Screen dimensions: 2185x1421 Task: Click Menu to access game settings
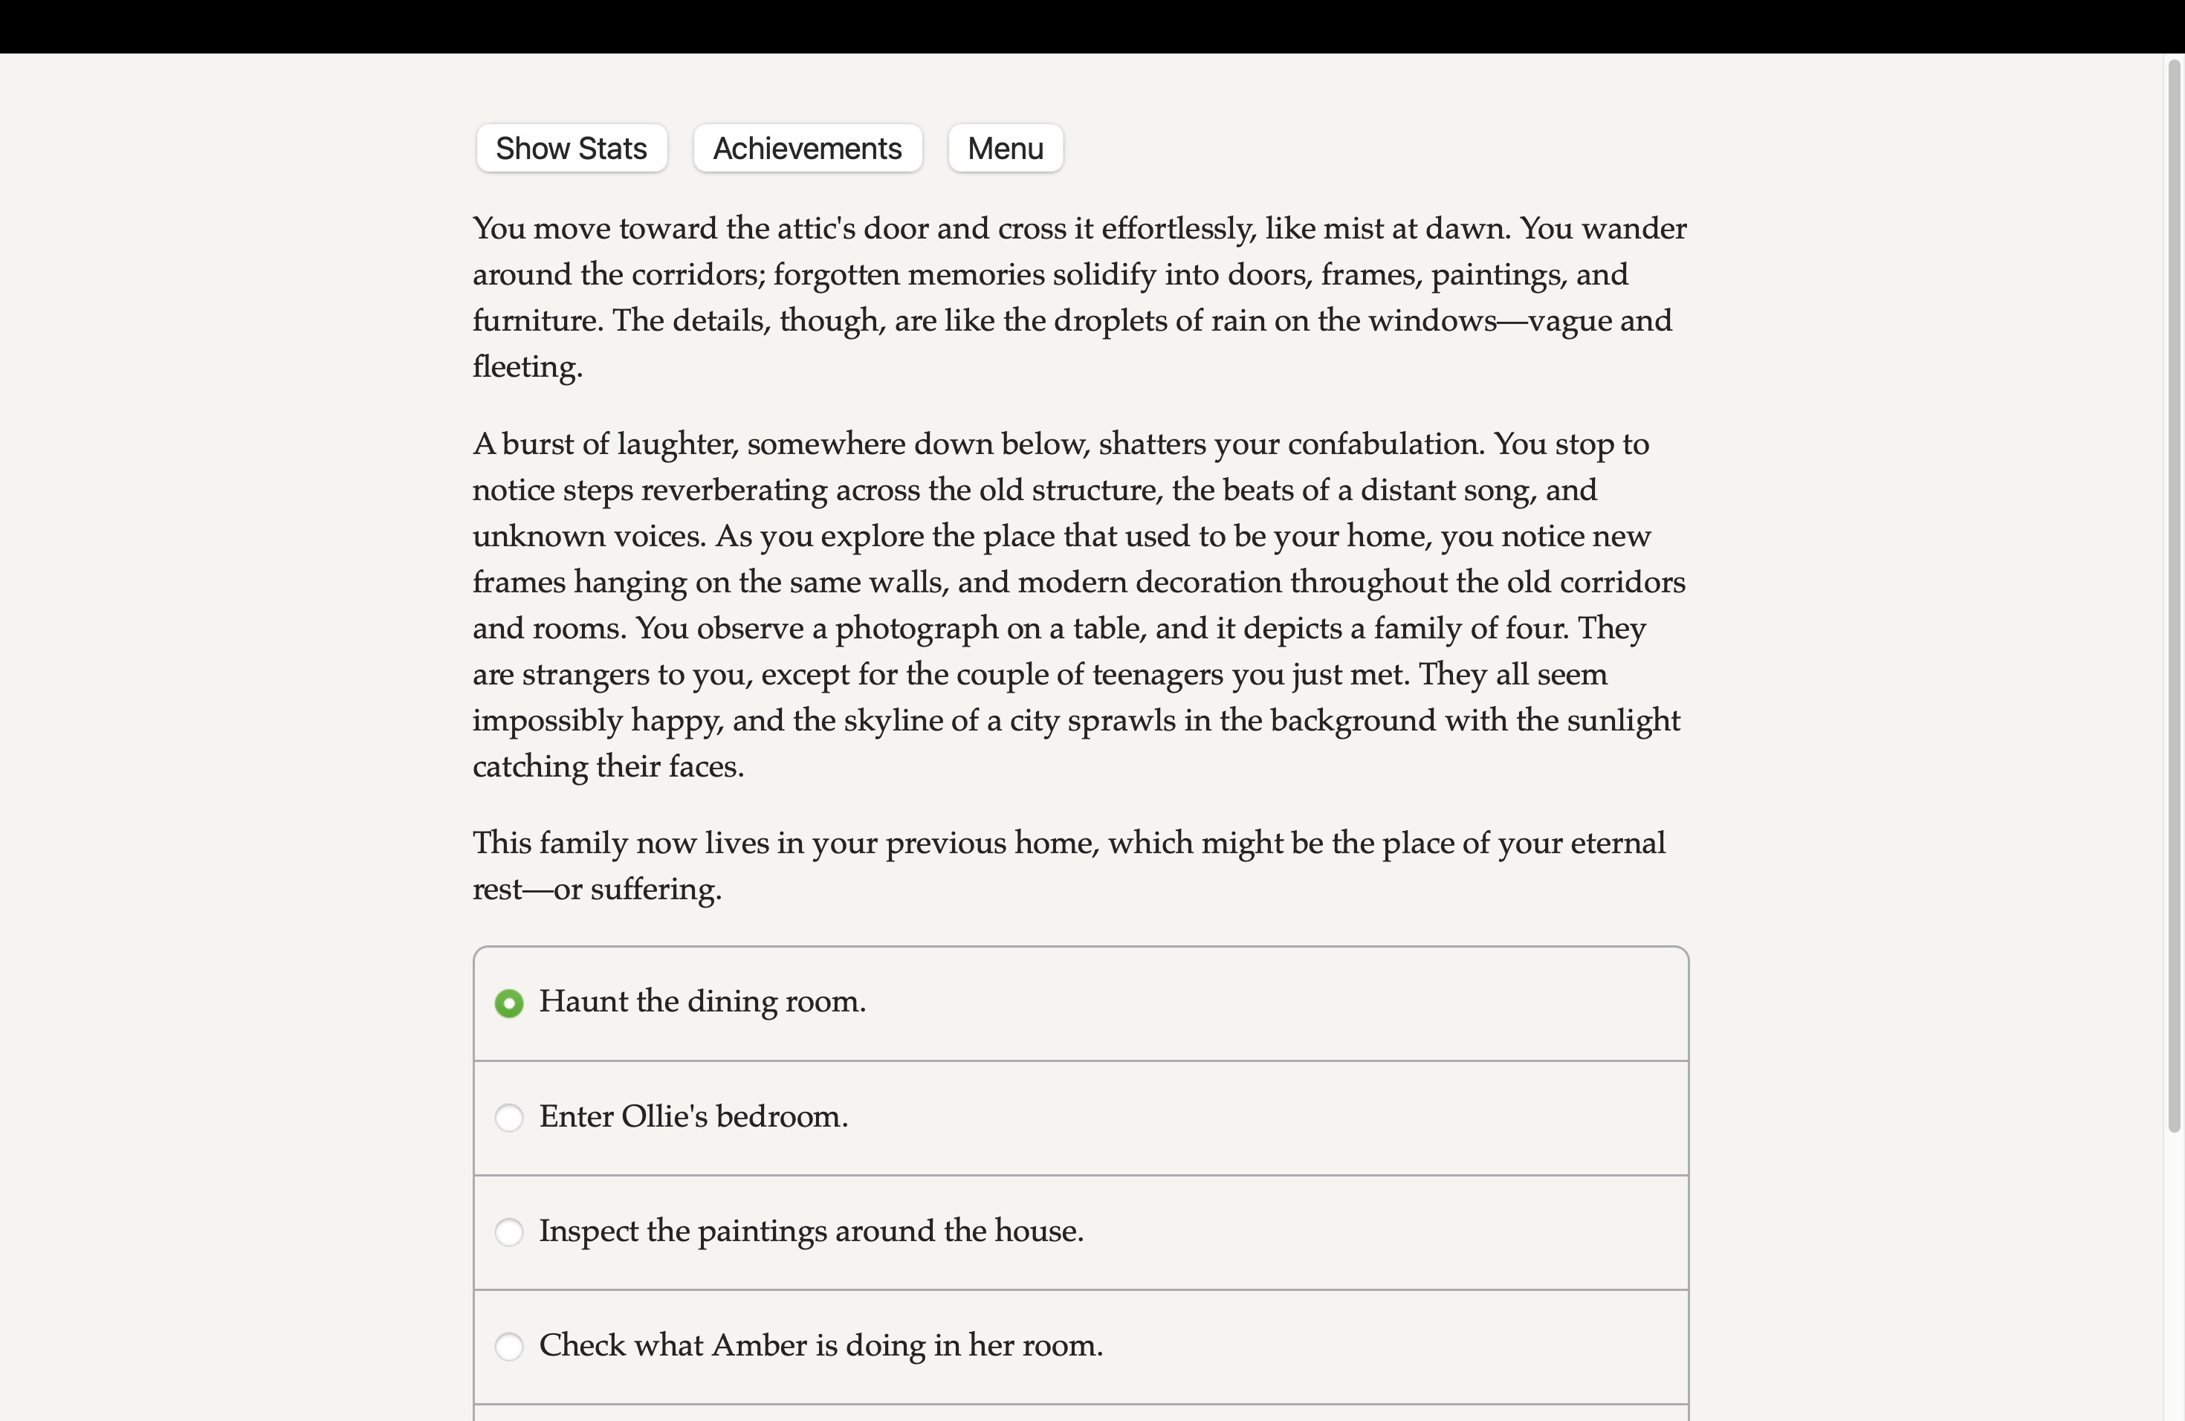(1004, 148)
